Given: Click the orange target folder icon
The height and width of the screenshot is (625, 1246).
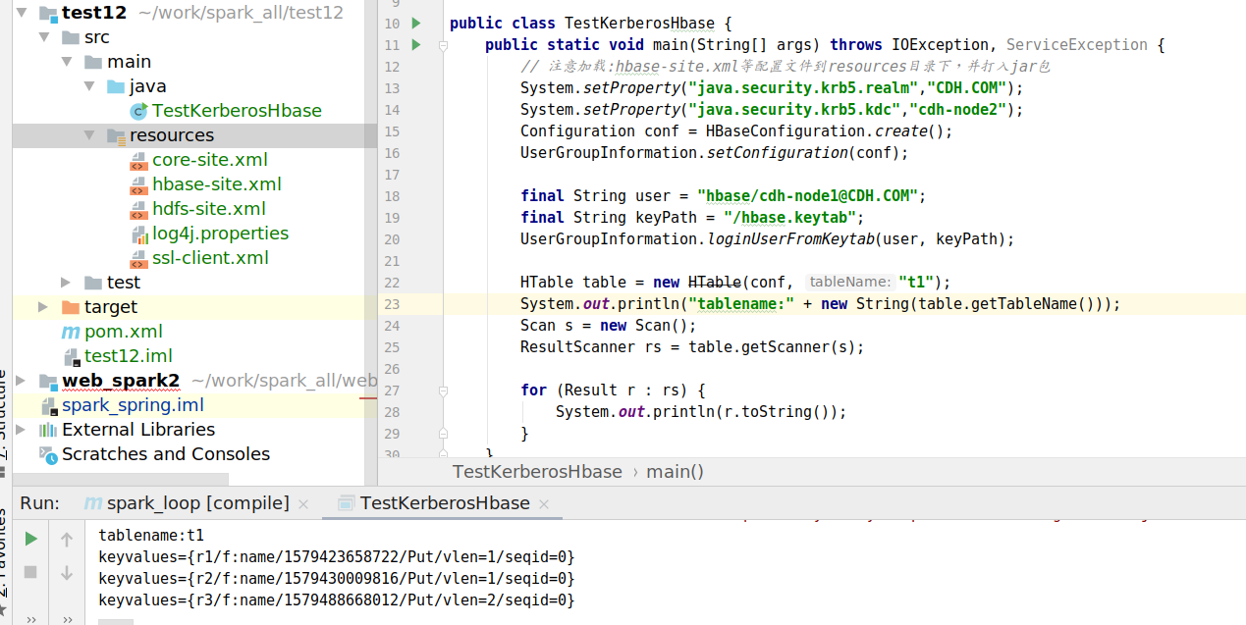Looking at the screenshot, I should pos(70,307).
